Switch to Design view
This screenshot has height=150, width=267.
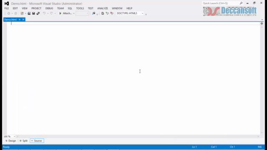(x=11, y=141)
